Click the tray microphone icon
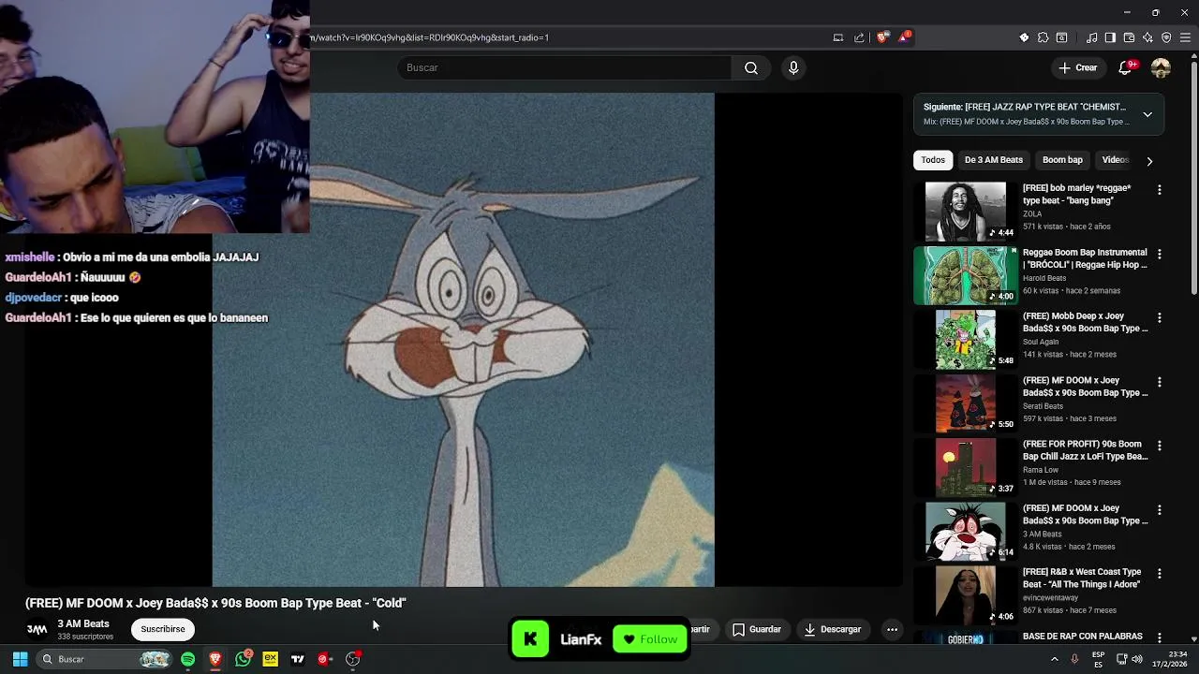The width and height of the screenshot is (1199, 674). (x=1074, y=659)
